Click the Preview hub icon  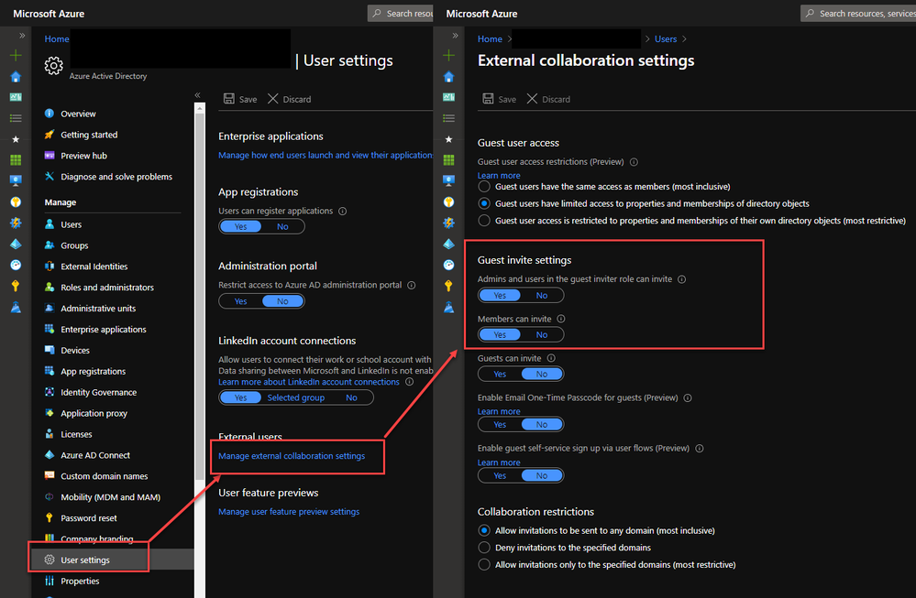pos(50,155)
